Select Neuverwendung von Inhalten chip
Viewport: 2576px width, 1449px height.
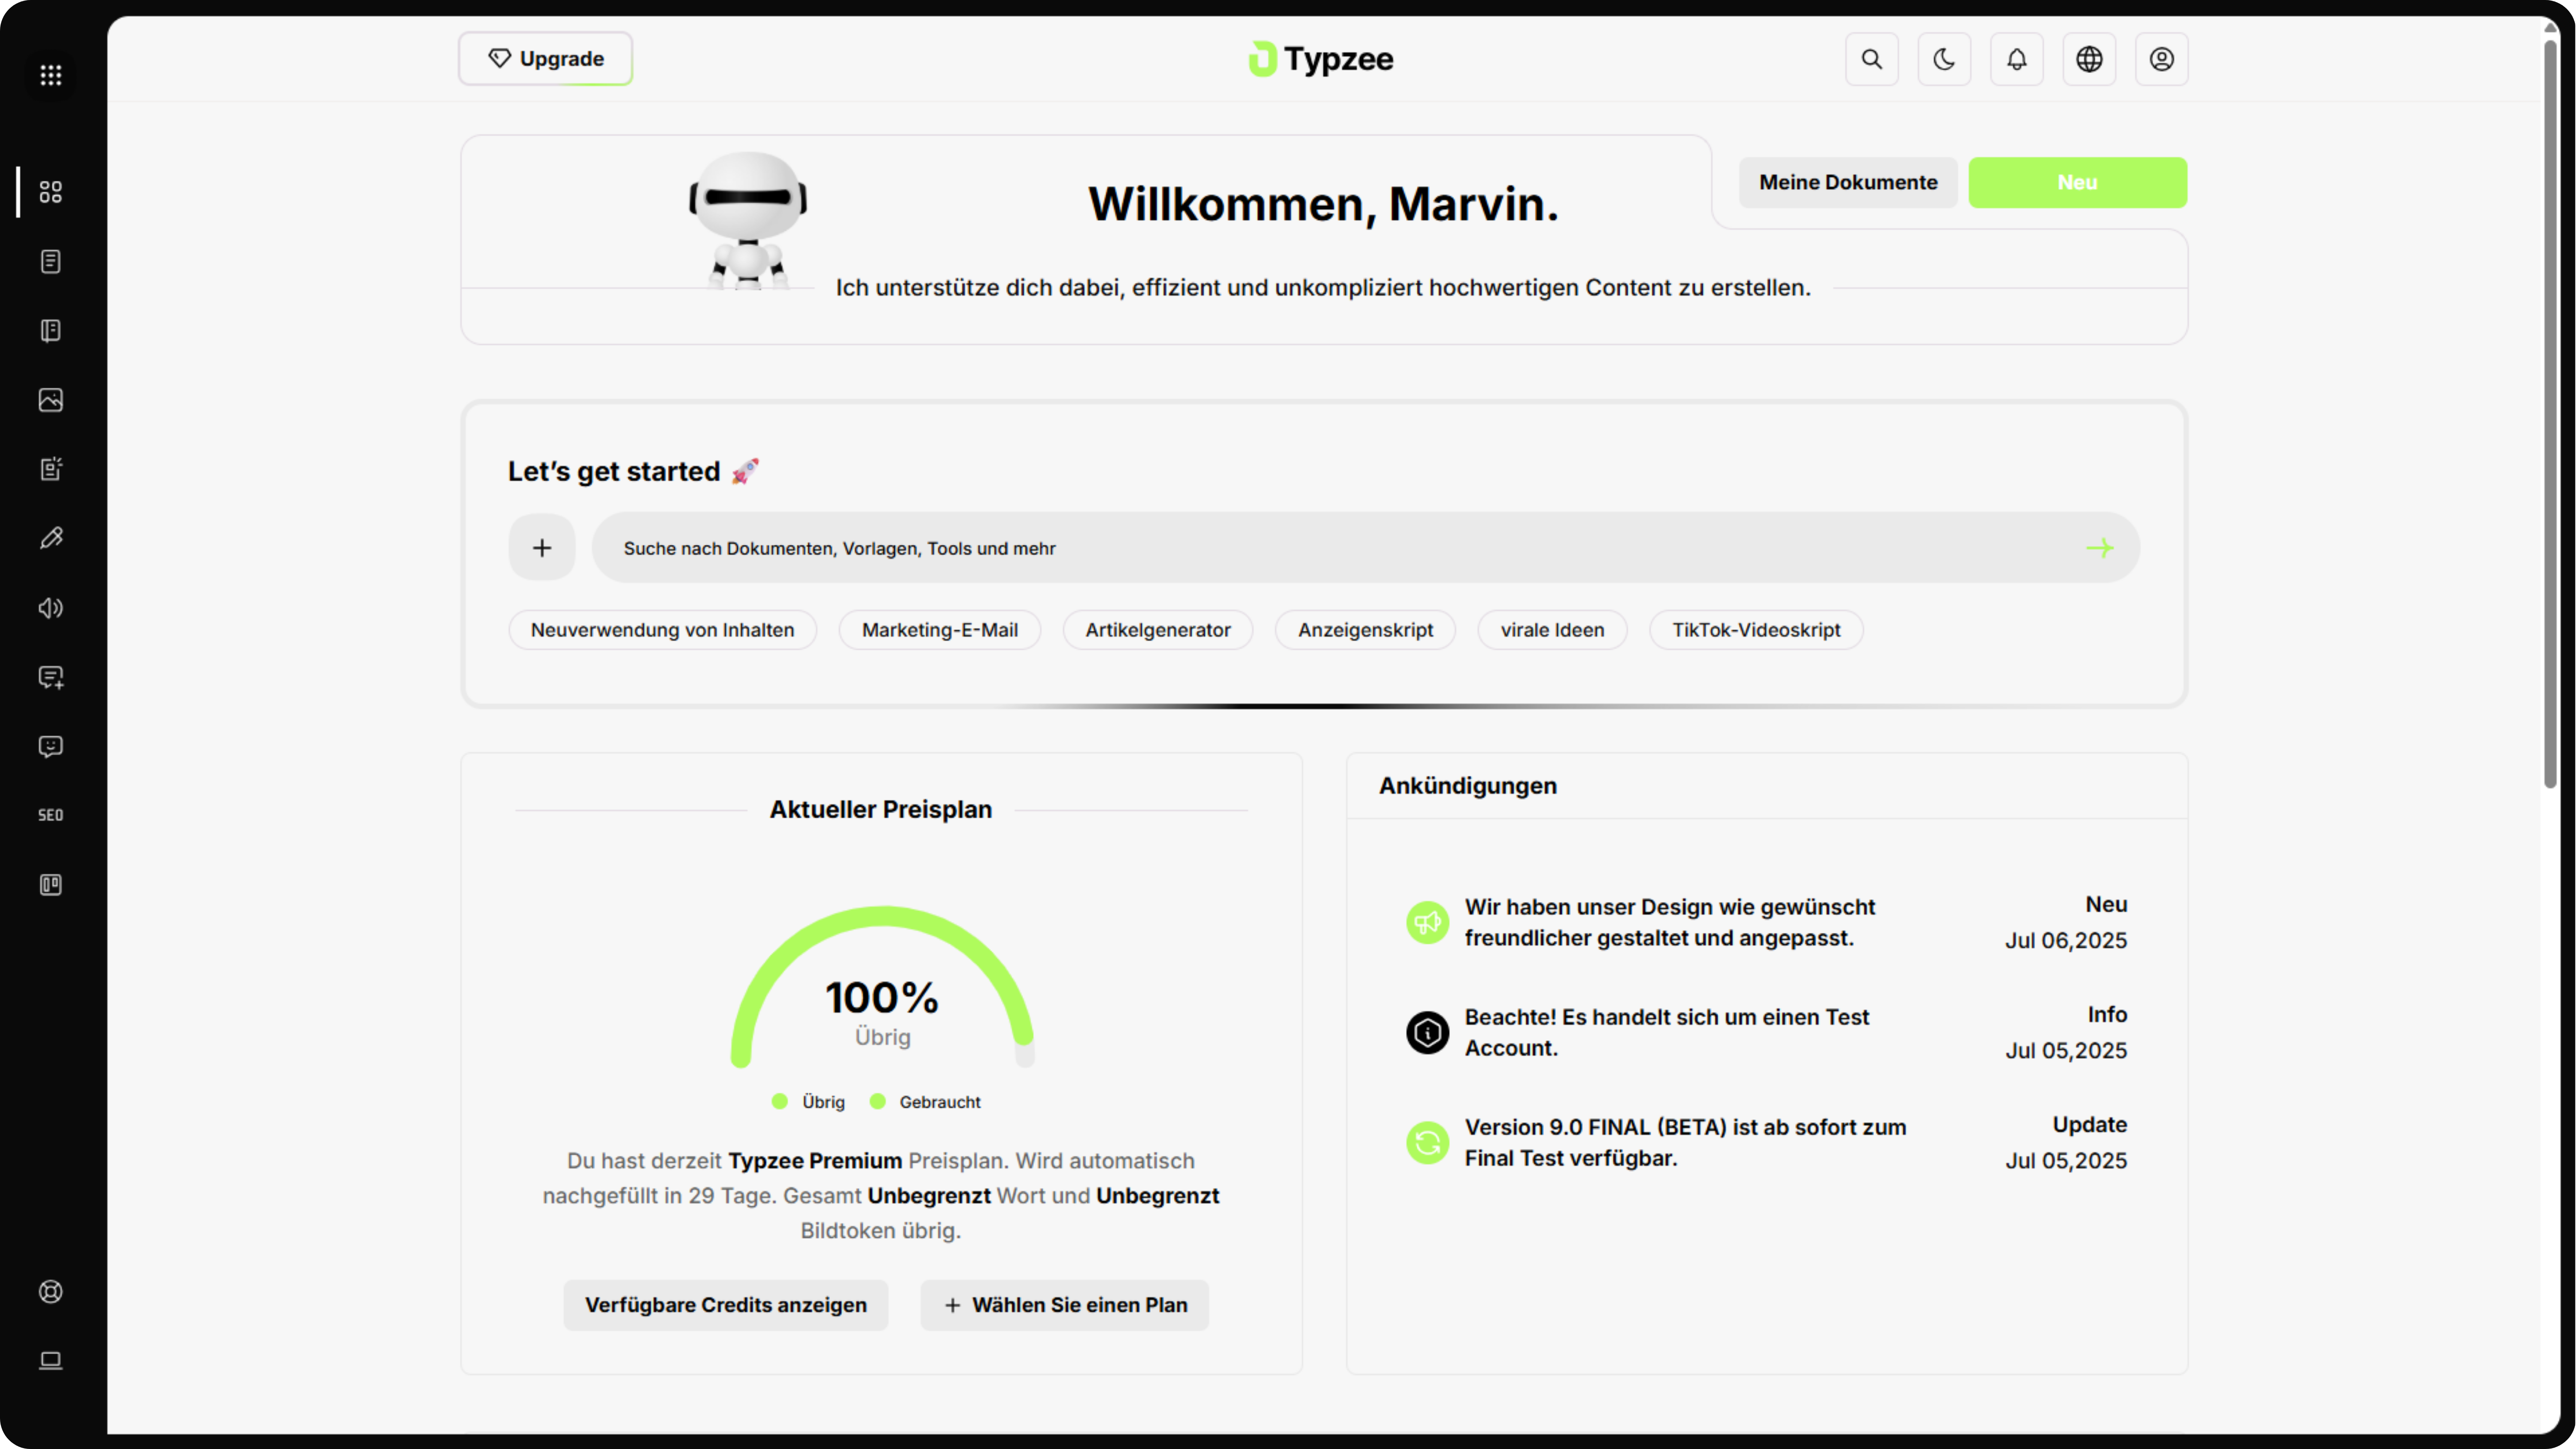(662, 630)
